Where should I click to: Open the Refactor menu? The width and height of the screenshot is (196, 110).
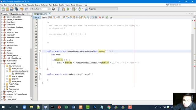[44, 5]
